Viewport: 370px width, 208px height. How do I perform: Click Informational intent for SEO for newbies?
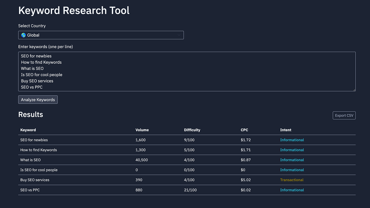click(x=292, y=140)
